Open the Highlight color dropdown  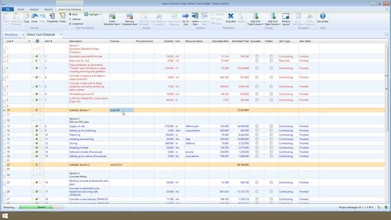[100, 15]
